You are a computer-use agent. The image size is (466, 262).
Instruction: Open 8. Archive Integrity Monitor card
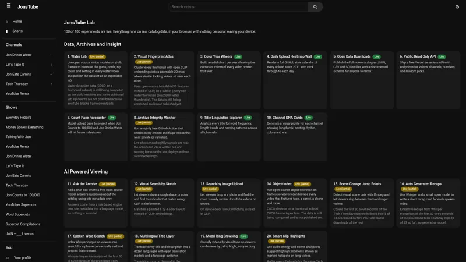click(x=163, y=137)
